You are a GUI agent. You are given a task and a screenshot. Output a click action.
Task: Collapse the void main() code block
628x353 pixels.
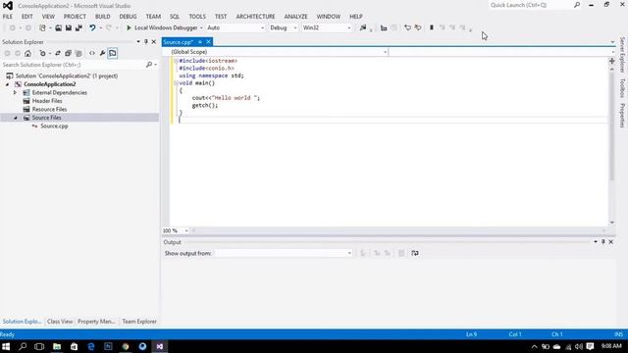(x=176, y=82)
